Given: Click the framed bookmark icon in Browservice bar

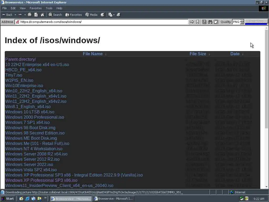Looking at the screenshot, I should point(204,22).
